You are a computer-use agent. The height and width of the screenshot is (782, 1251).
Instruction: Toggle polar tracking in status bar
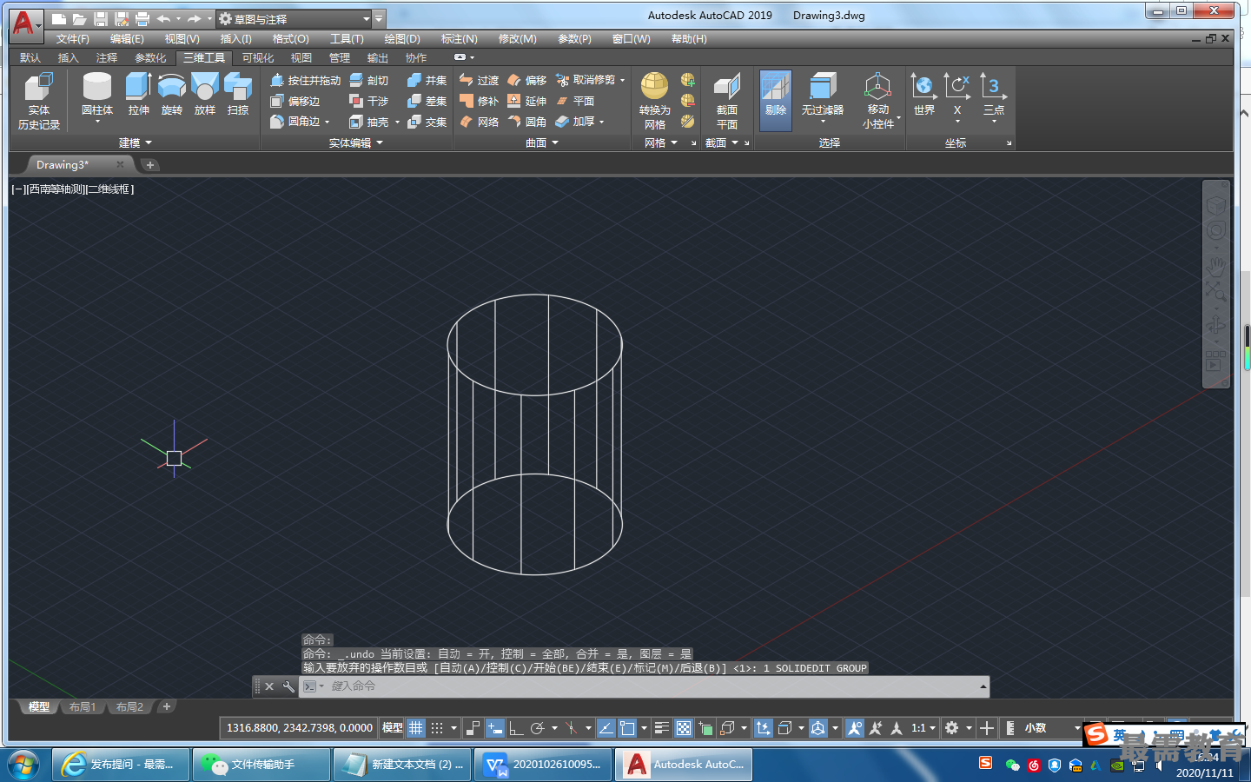pos(538,728)
